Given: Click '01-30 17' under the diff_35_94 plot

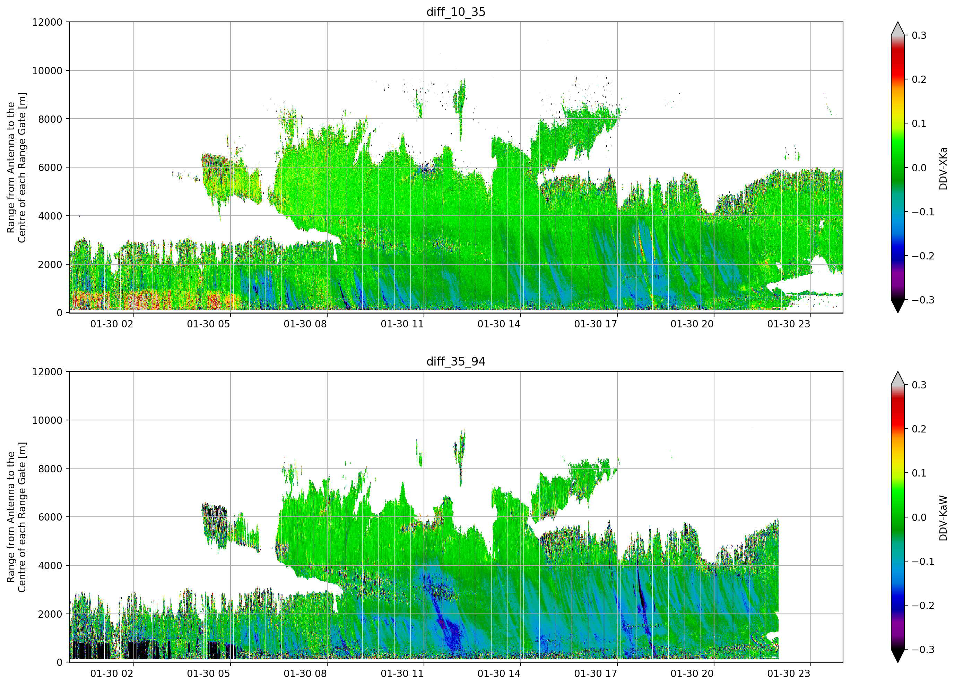Looking at the screenshot, I should pyautogui.click(x=596, y=674).
